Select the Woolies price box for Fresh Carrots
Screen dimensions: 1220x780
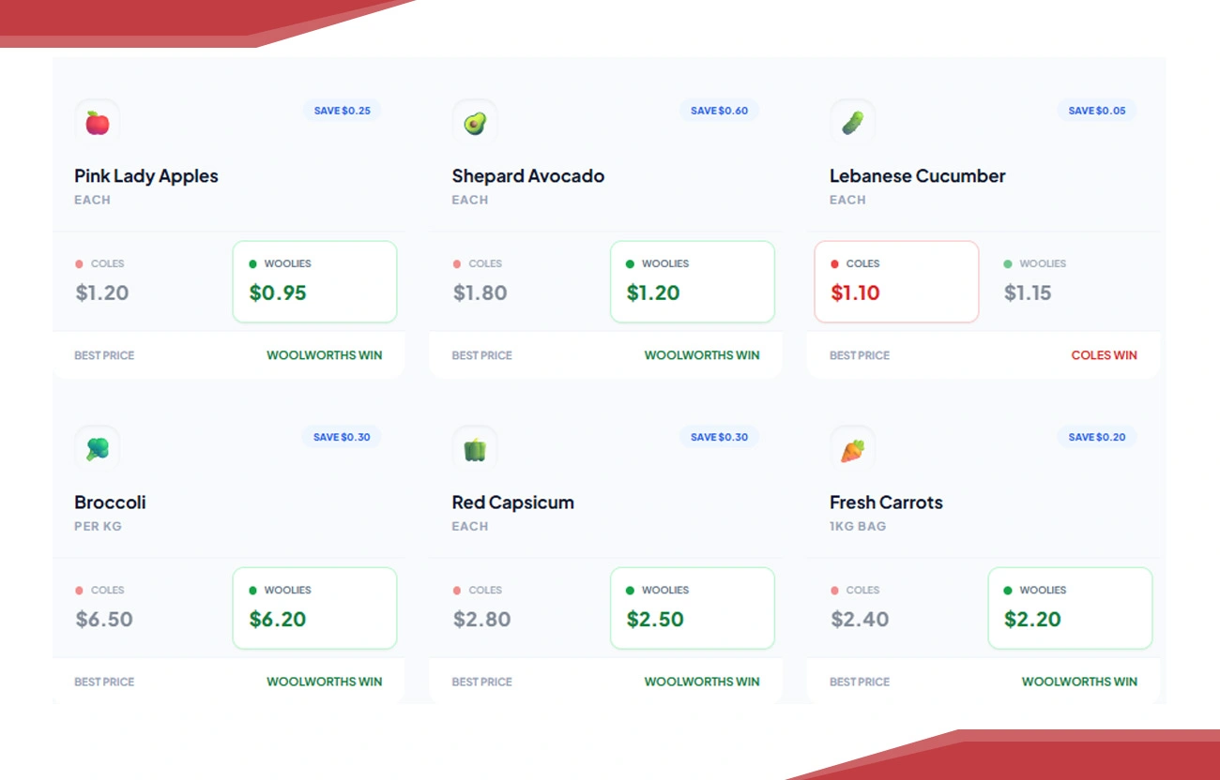point(1070,607)
